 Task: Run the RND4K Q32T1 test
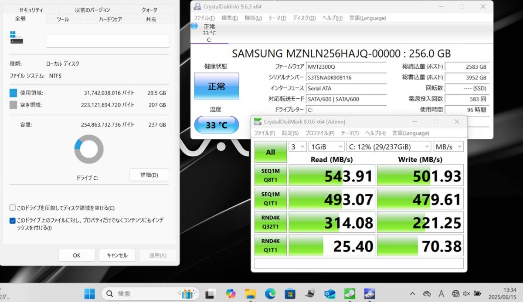point(271,222)
